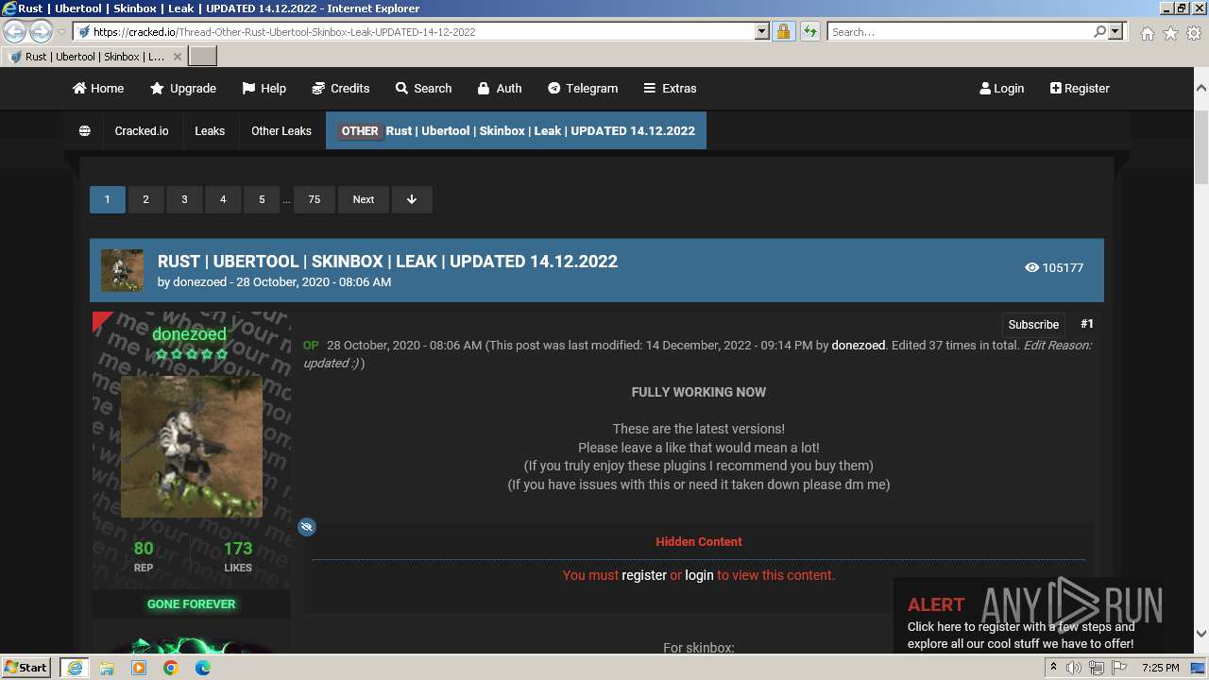This screenshot has width=1209, height=680.
Task: Open the media player icon in the taskbar
Action: click(x=139, y=668)
